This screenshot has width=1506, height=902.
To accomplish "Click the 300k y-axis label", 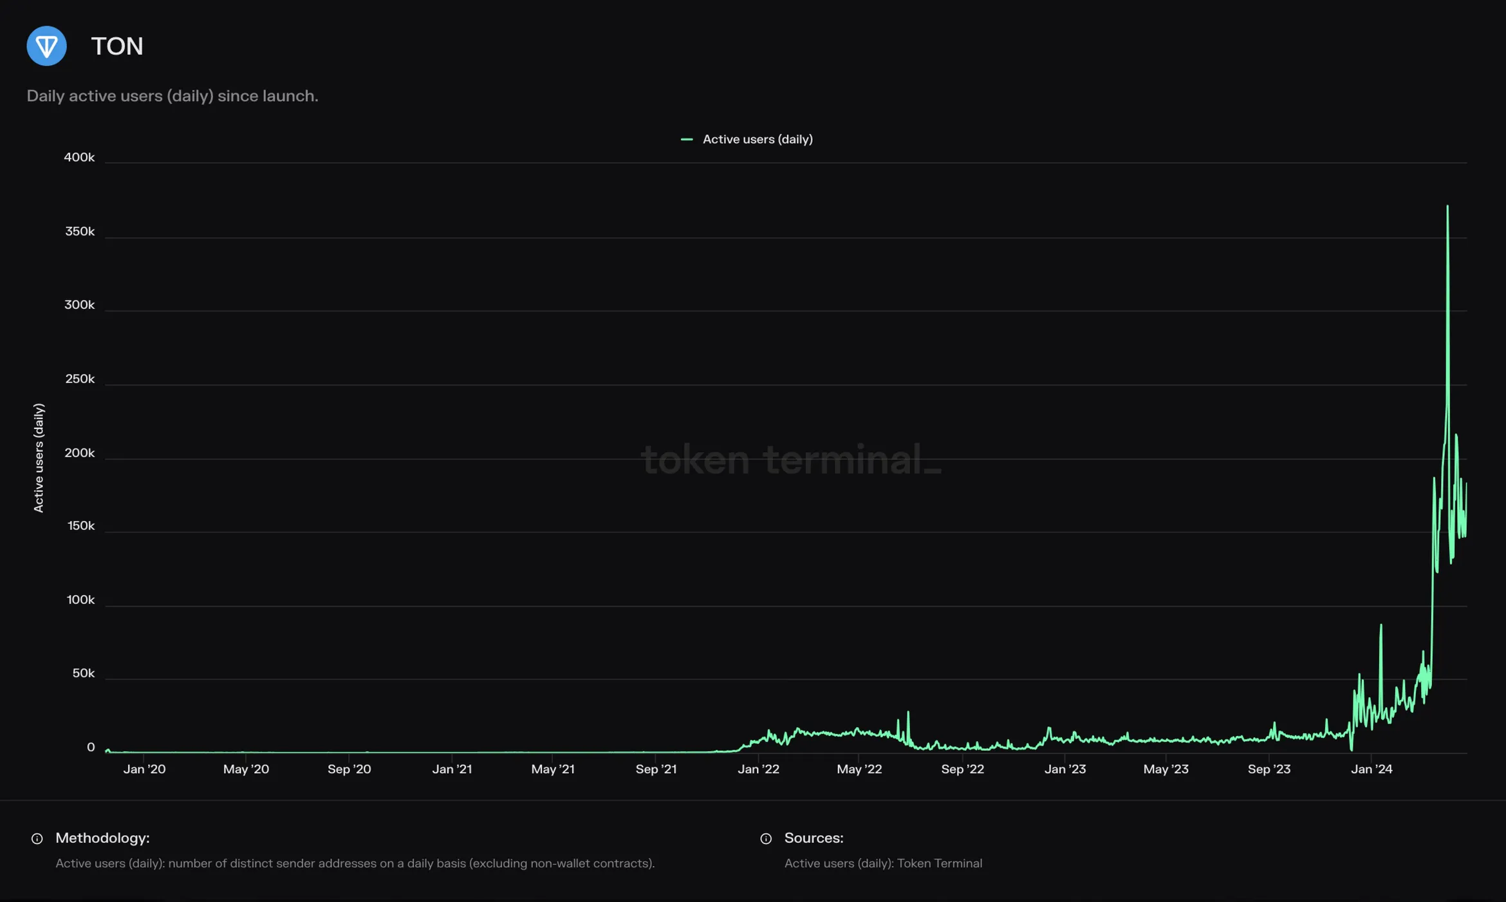I will point(79,304).
